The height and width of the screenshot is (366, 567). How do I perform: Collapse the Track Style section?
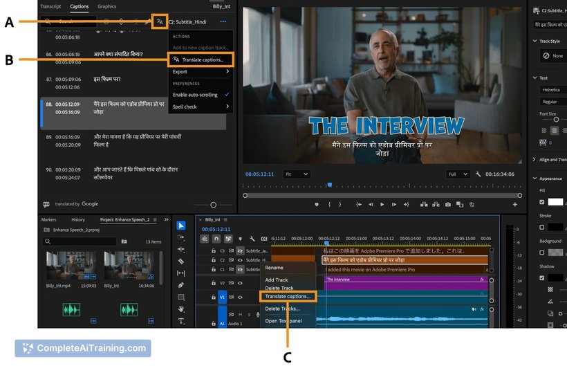(535, 42)
